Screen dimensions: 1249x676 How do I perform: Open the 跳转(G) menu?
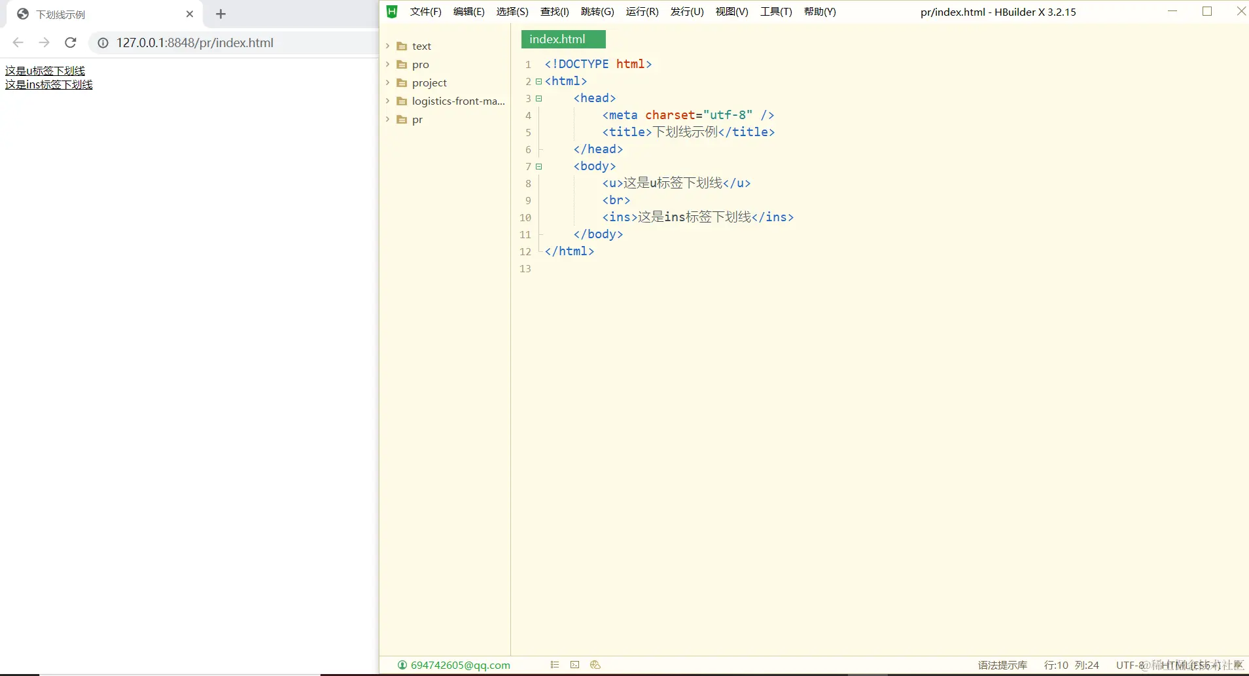click(x=597, y=12)
